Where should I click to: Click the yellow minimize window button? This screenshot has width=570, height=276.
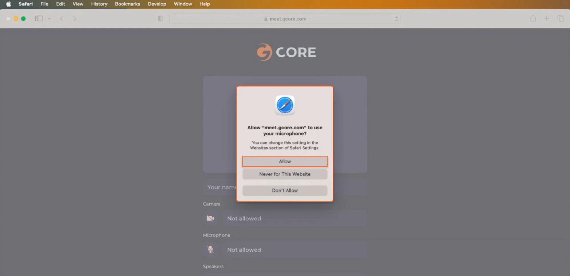coord(16,19)
